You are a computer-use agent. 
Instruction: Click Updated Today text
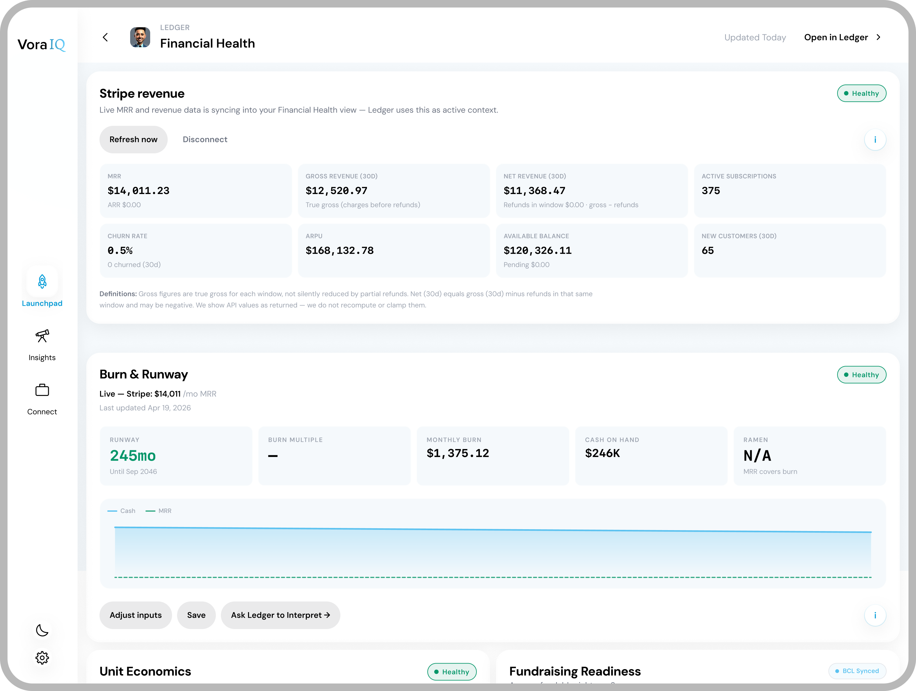[755, 37]
